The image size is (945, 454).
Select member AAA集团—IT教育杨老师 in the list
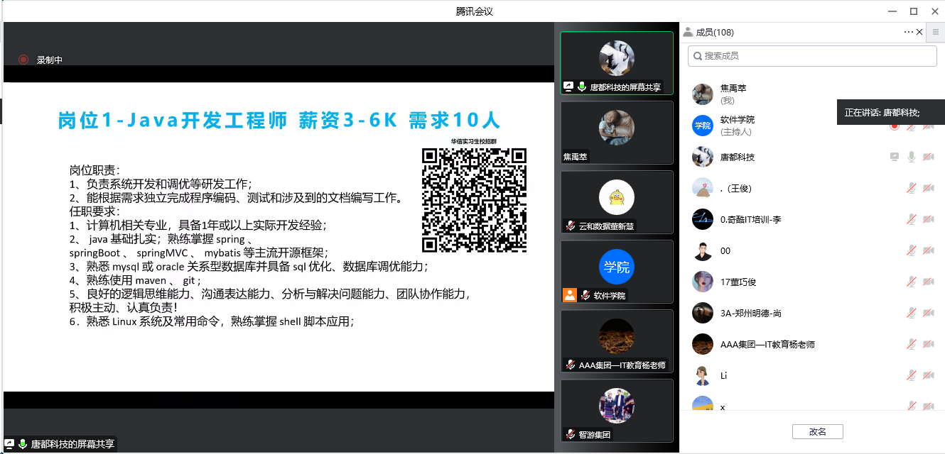(x=767, y=345)
